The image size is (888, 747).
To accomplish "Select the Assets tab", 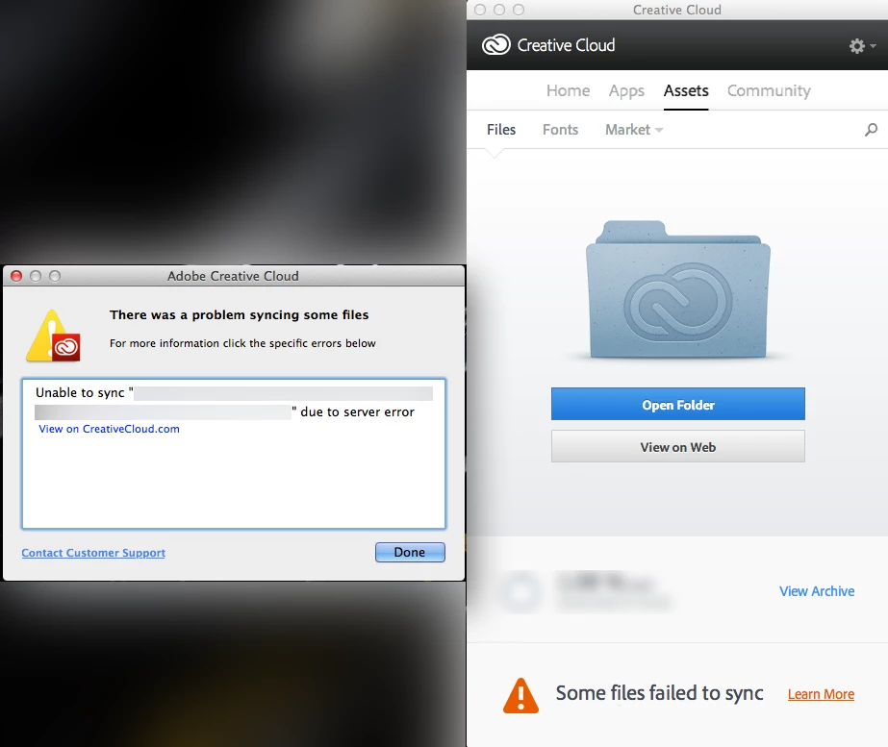I will pos(686,90).
